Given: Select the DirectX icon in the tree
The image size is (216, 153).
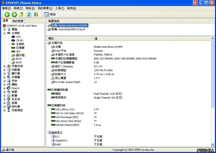Looking at the screenshot, I should click(x=9, y=88).
